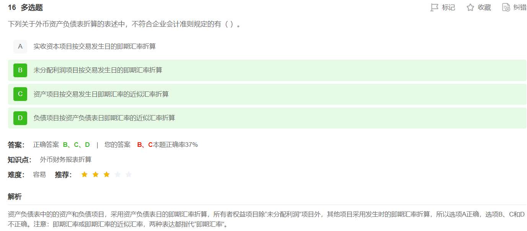Click the fifth gray rating star
The image size is (527, 231).
[x=128, y=174]
